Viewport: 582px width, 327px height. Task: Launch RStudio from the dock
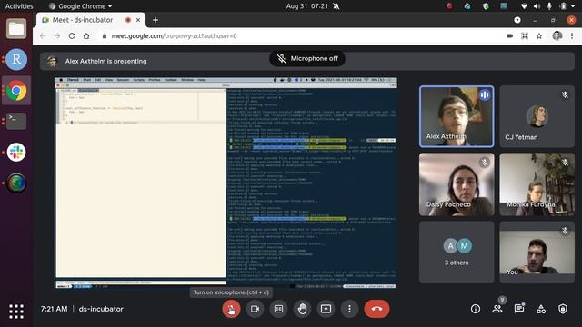[x=16, y=59]
